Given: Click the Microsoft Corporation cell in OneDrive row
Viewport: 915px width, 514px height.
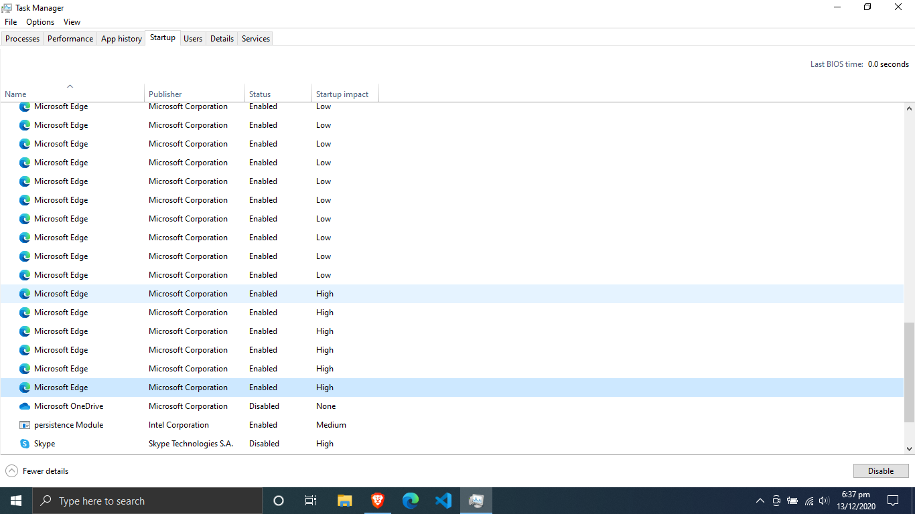Looking at the screenshot, I should point(188,406).
